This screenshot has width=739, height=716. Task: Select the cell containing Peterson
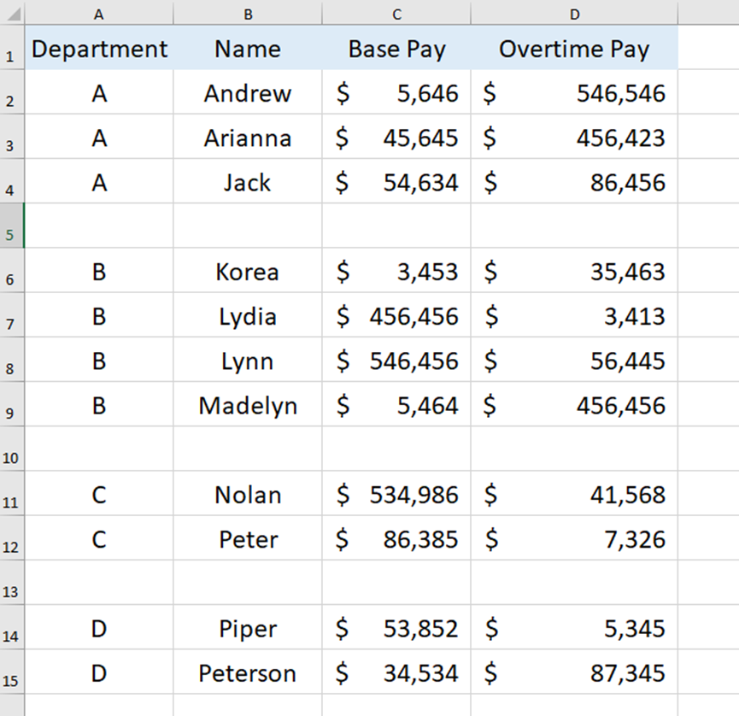[248, 672]
